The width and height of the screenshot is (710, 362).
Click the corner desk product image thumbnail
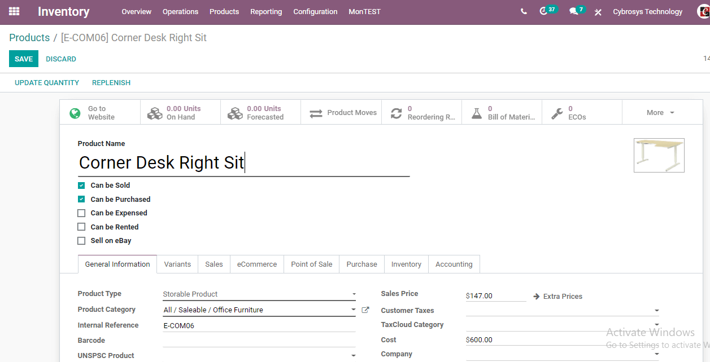coord(659,155)
